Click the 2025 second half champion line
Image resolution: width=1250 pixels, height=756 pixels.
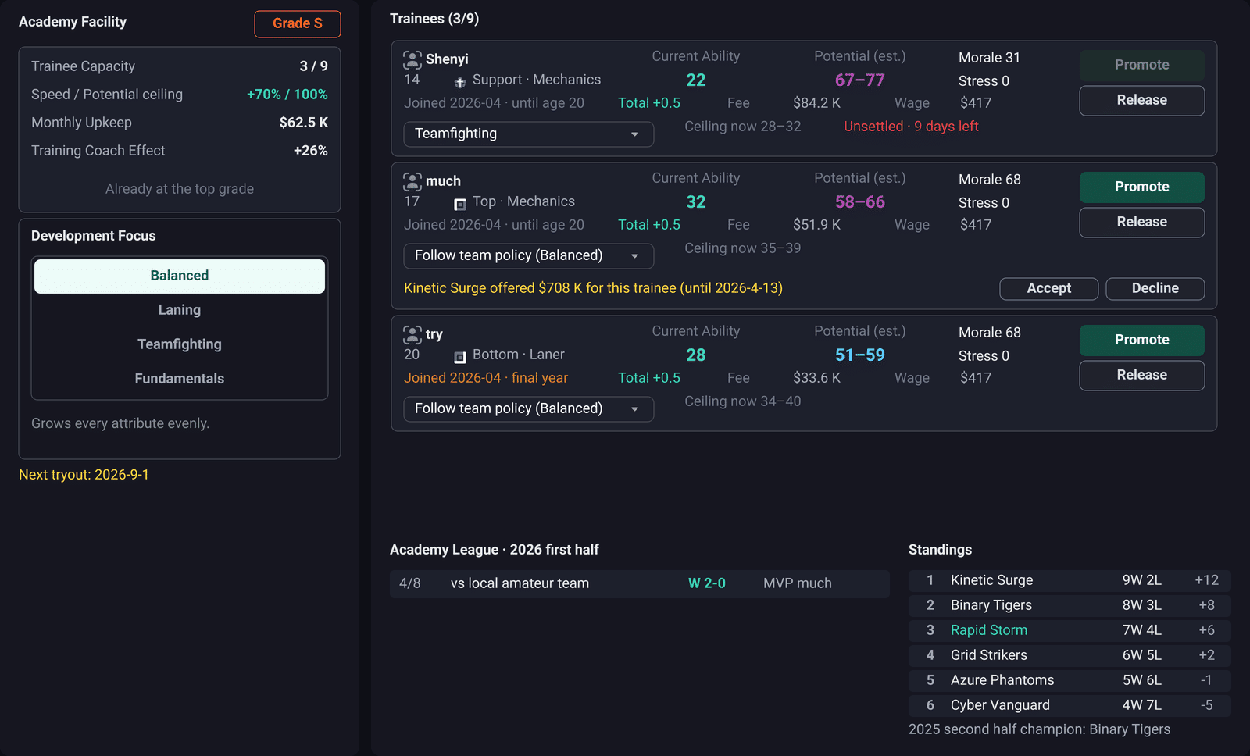(1039, 729)
